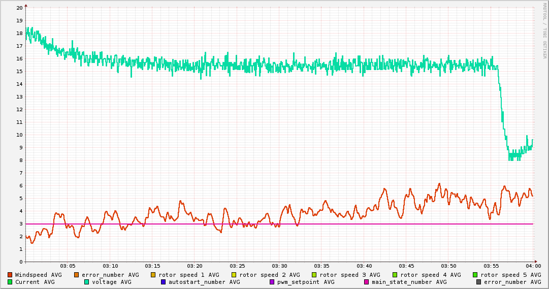Click the red Windspeed AVG legend swatch
Viewport: 549px width, 289px height.
[10, 275]
